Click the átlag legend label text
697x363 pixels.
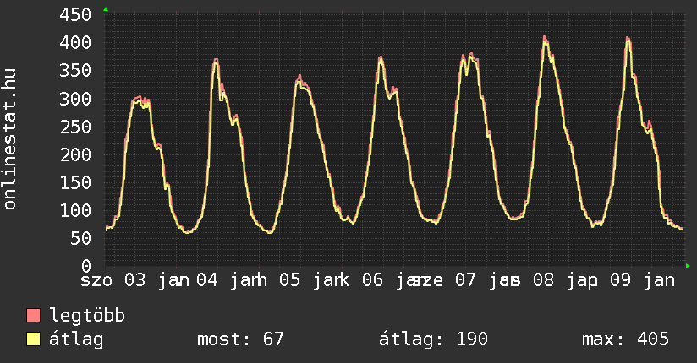click(x=77, y=339)
